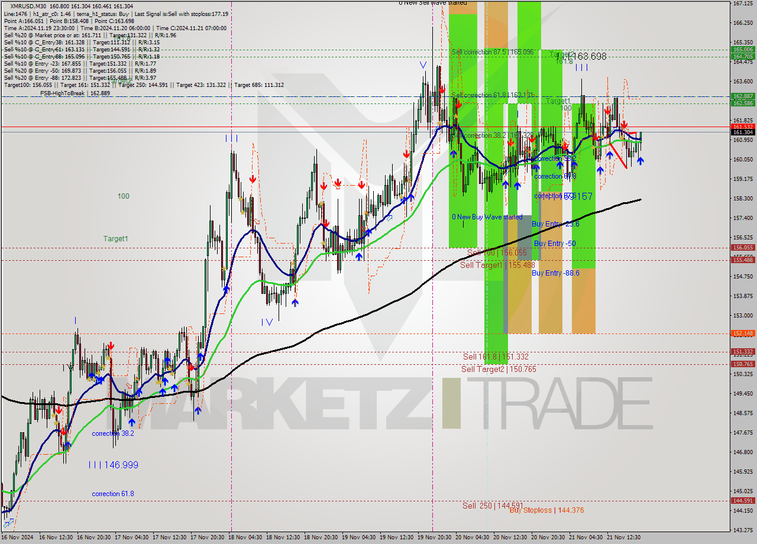
Task: Click the 'Sell 250 | 144.591' label
Action: click(x=493, y=506)
